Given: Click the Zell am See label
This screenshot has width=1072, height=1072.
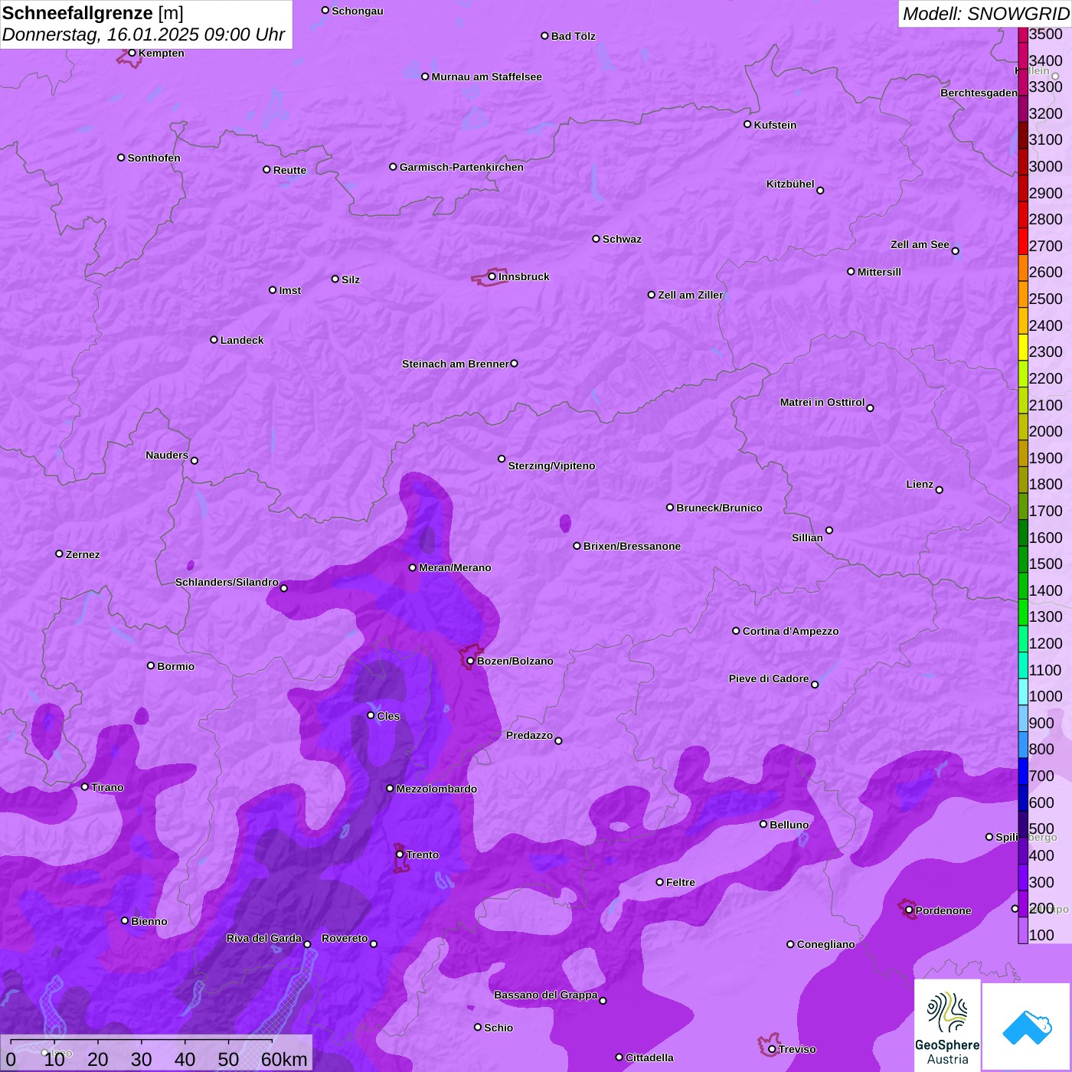Looking at the screenshot, I should click(920, 244).
